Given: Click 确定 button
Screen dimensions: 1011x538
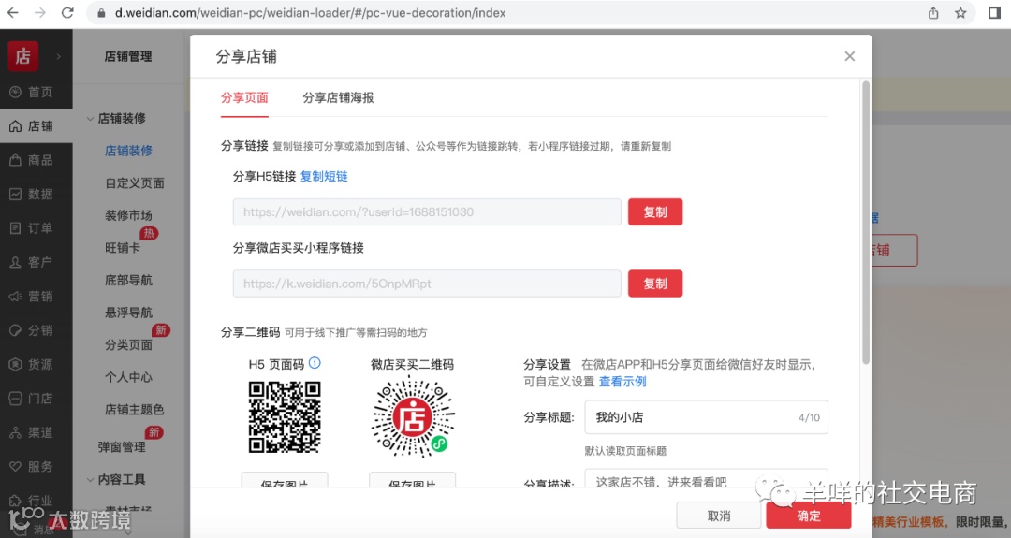Looking at the screenshot, I should [809, 516].
